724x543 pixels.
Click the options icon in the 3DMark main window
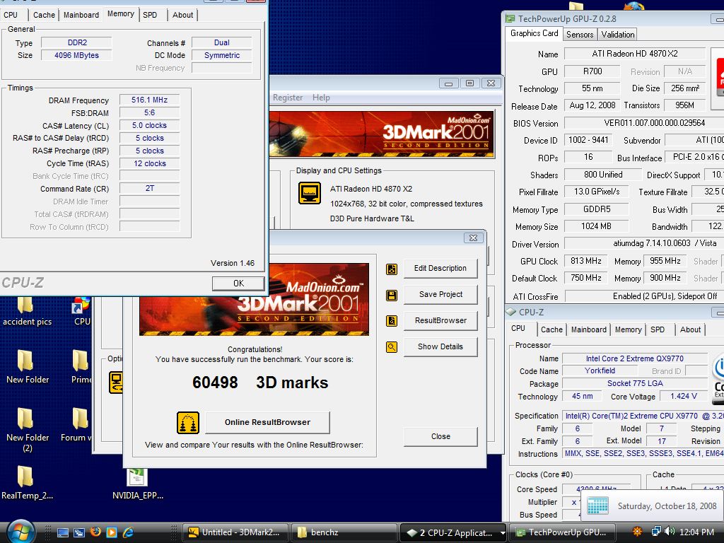(115, 383)
